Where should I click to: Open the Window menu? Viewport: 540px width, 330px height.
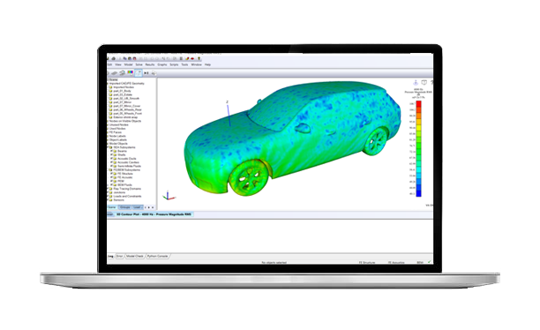coord(196,64)
